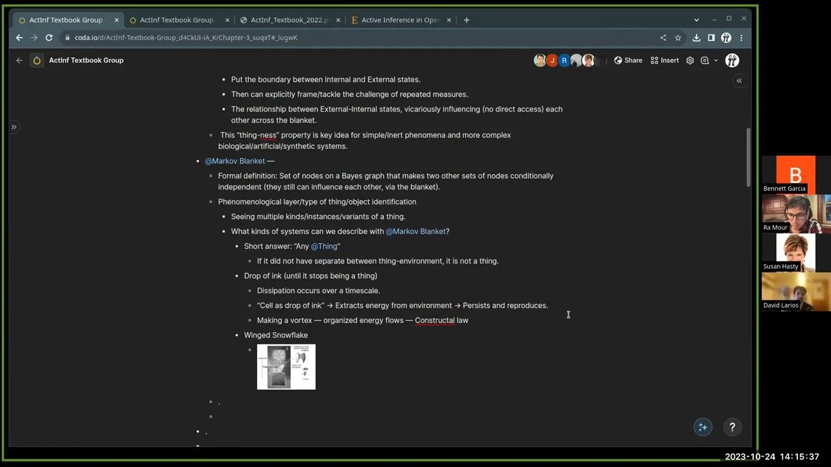
Task: Expand the left page list sidebar
Action: (x=14, y=127)
